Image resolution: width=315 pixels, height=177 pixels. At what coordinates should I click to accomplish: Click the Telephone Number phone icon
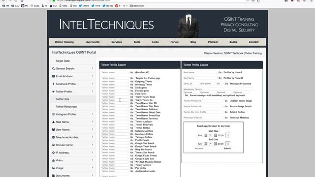53,137
